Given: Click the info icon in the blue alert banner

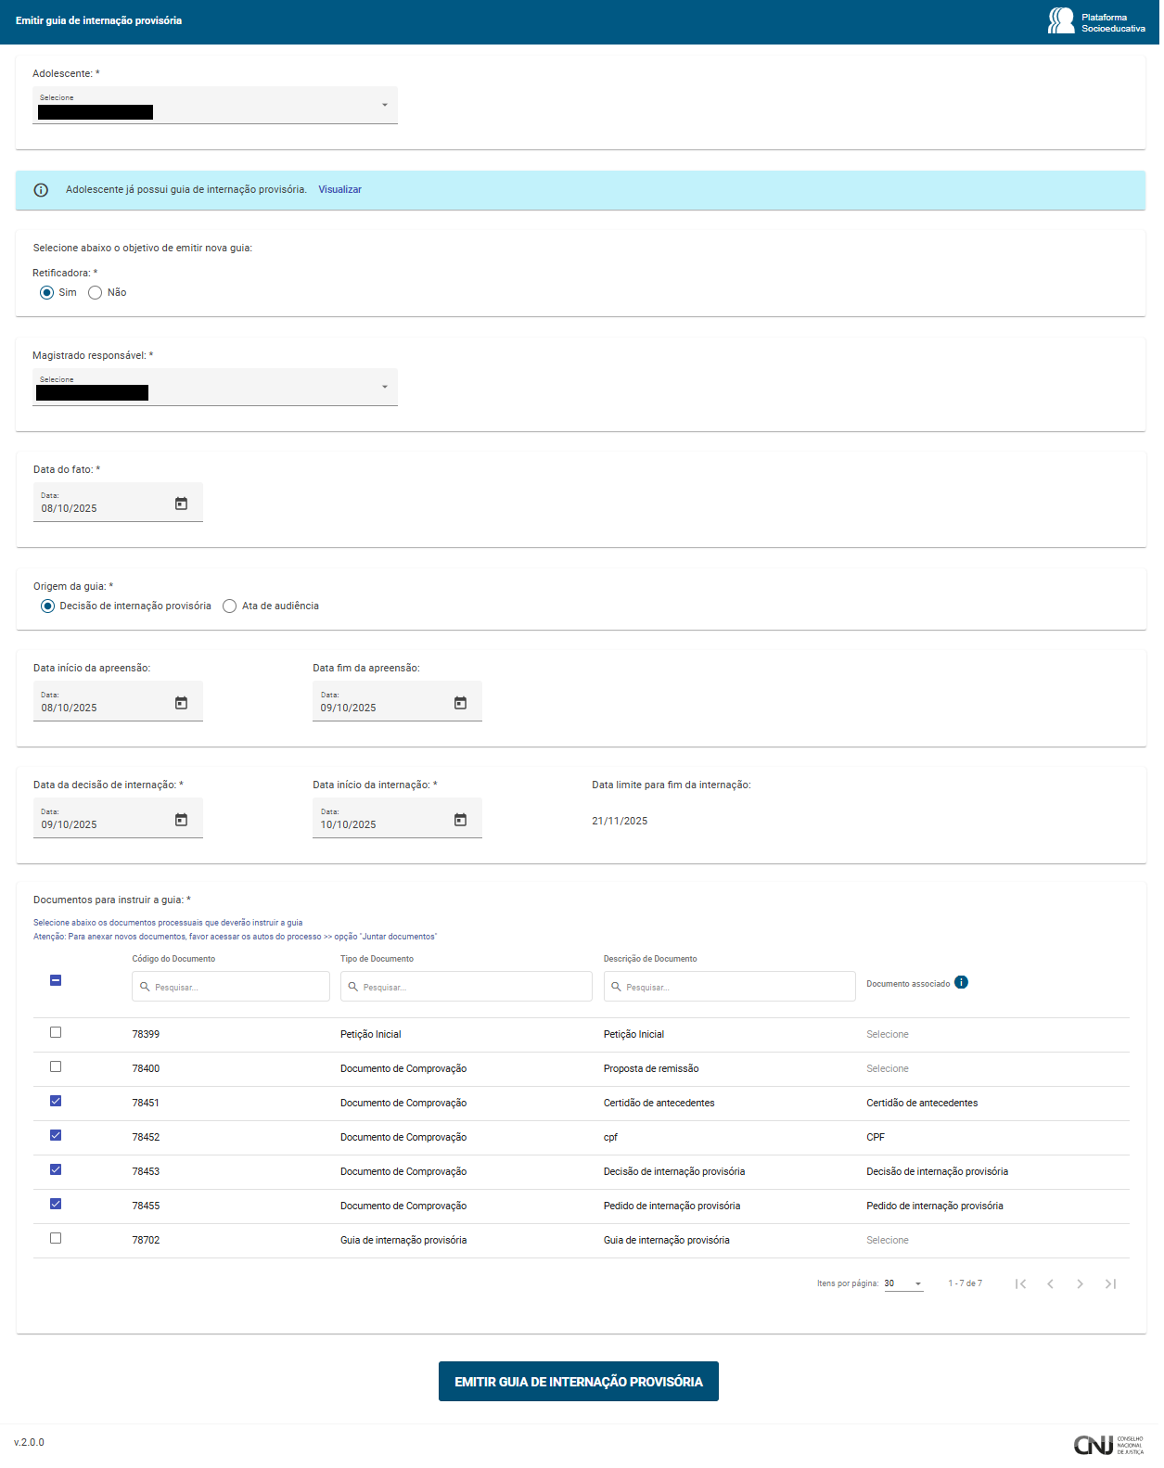Looking at the screenshot, I should click(x=41, y=190).
